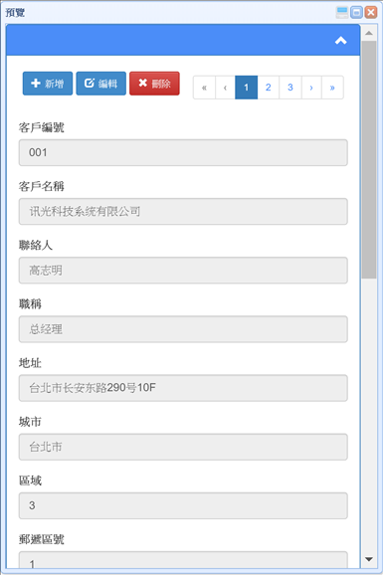This screenshot has height=575, width=383.
Task: Select page 2 in the pagination
Action: pyautogui.click(x=269, y=88)
